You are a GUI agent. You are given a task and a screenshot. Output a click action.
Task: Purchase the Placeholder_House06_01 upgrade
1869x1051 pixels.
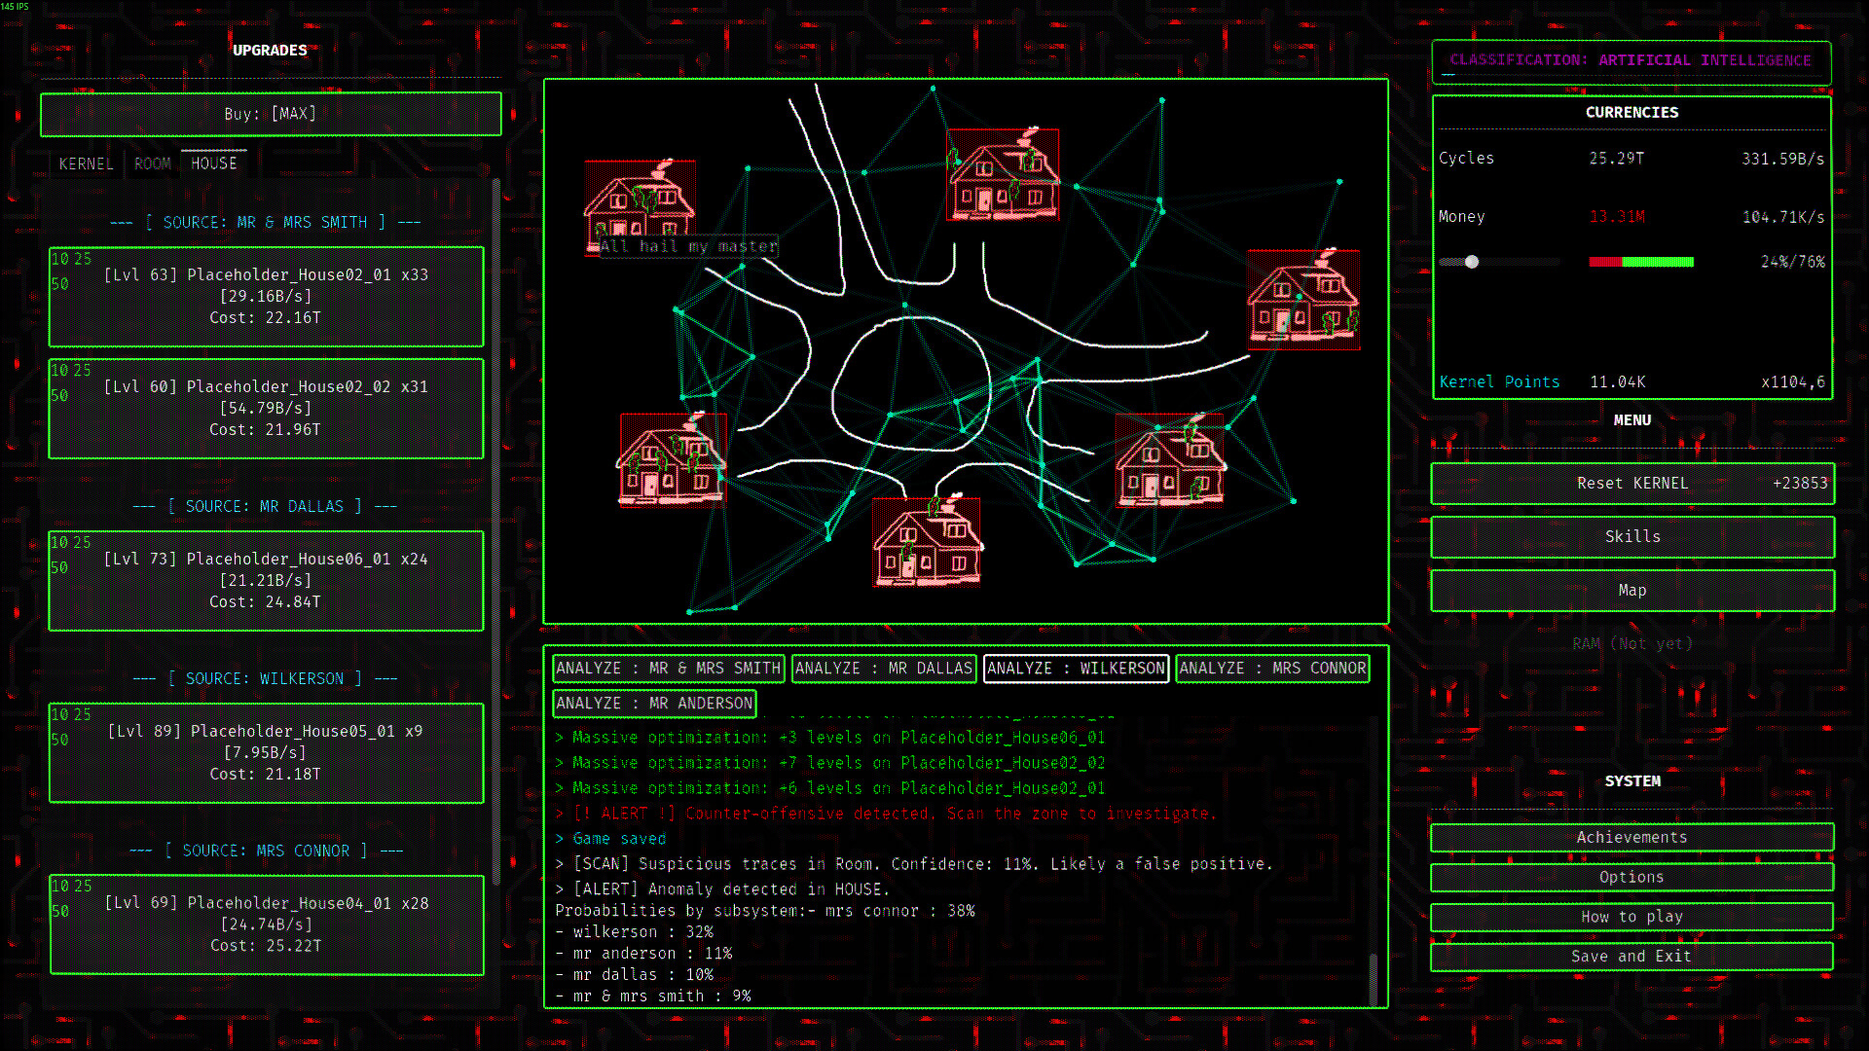(x=266, y=581)
